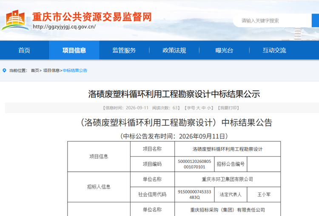Set font size to 中
Viewport: 319px width, 216px height.
[203, 108]
